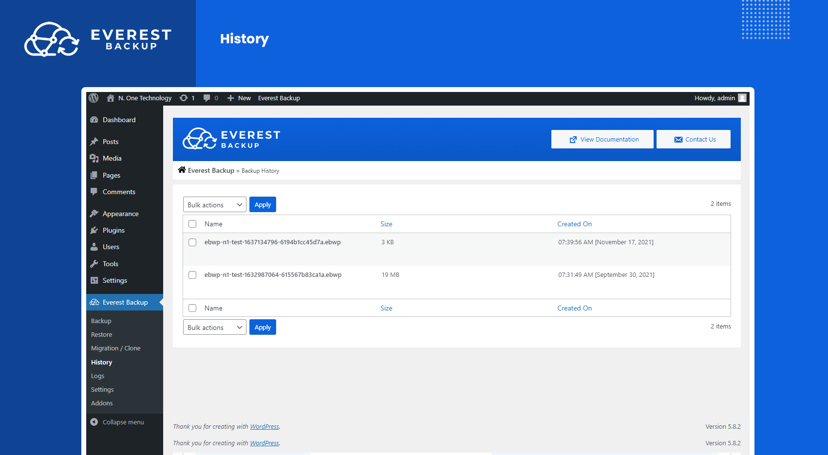Screen dimensions: 828x455
Task: Click the Appearance brush icon in sidebar
Action: click(94, 214)
